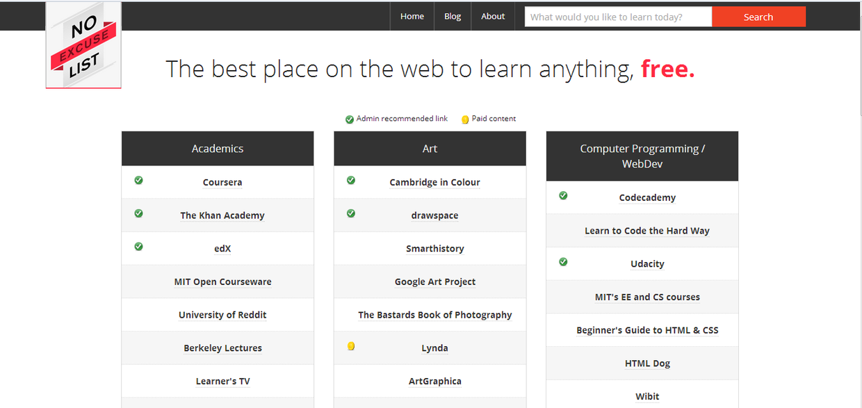
Task: Open the Codecademy link
Action: coord(647,198)
